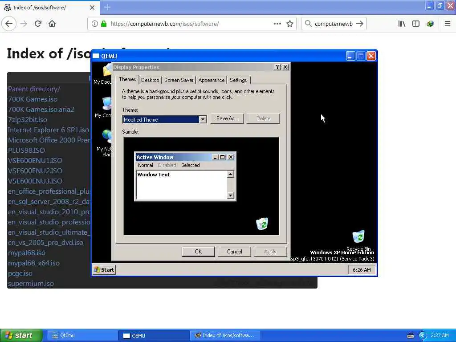Open the page actions three-dots menu
The image size is (456, 342).
pyautogui.click(x=277, y=24)
